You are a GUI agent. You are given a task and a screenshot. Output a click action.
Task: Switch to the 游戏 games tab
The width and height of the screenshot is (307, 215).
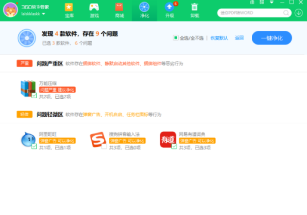(x=94, y=11)
